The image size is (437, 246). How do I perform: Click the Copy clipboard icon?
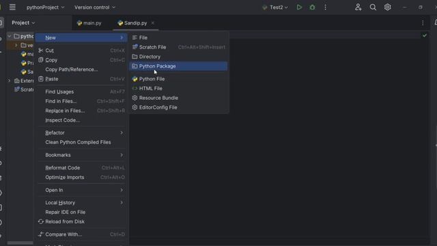pyautogui.click(x=41, y=59)
